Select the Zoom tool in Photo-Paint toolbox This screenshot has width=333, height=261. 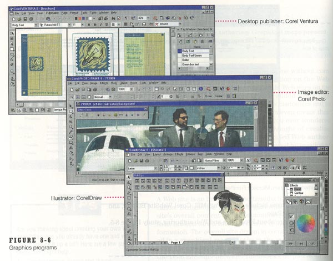[71, 127]
